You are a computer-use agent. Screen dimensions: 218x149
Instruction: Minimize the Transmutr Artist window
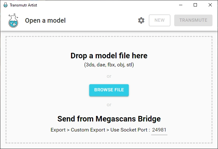point(181,5)
